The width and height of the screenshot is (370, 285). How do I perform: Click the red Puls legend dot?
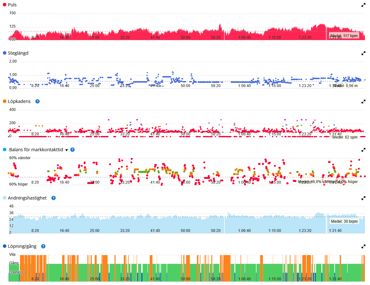pos(4,4)
